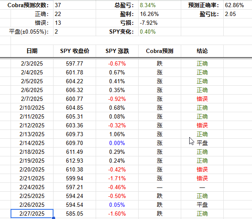
Task: Select 跌 prediction in the 2/3/2025 row
Action: [160, 63]
